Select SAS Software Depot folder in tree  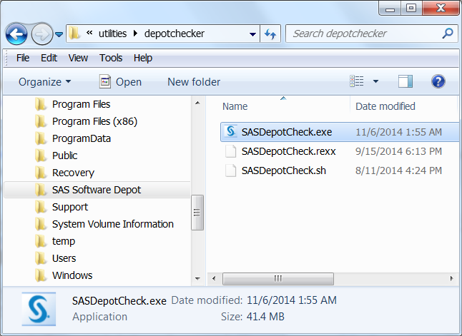pyautogui.click(x=97, y=190)
